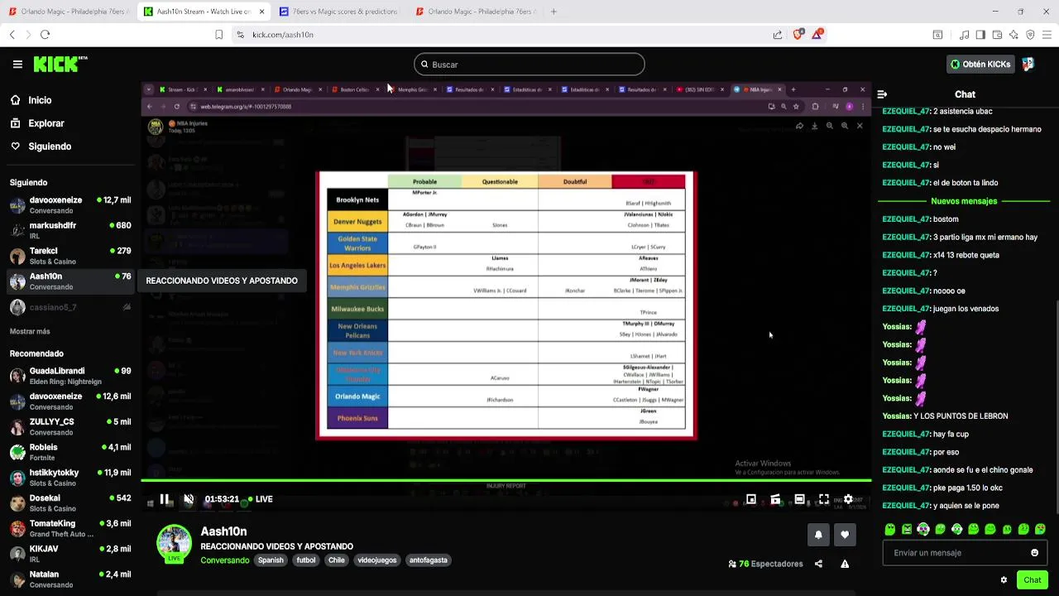Screen dimensions: 1059x596
Task: Unmute the stream volume
Action: 189,499
